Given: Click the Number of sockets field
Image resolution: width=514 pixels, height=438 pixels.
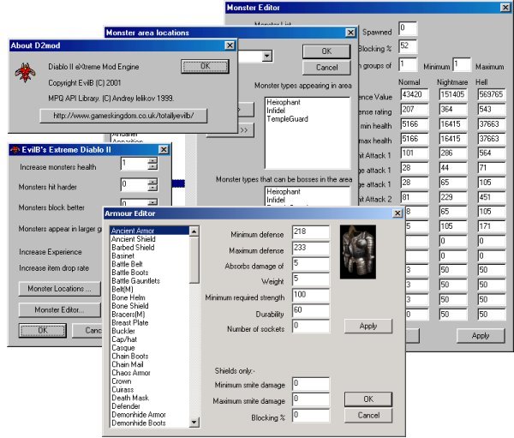Looking at the screenshot, I should [310, 326].
